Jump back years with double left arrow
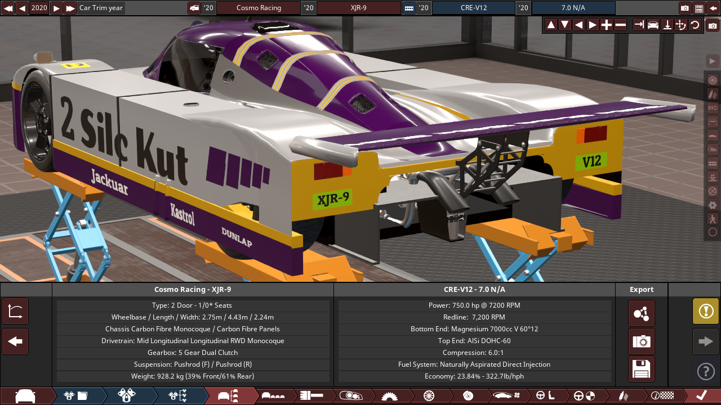This screenshot has width=721, height=405. click(8, 8)
